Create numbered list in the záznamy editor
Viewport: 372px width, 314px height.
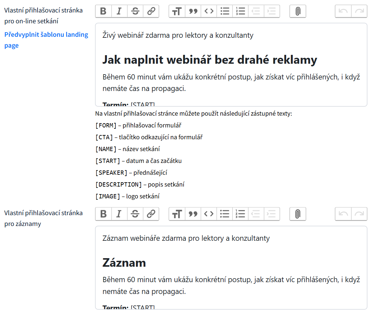(x=240, y=214)
